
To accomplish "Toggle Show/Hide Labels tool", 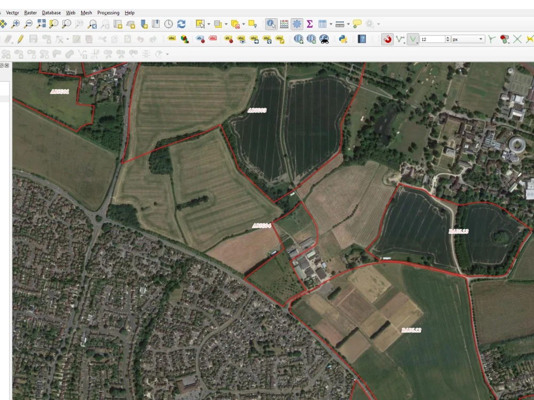I will coord(241,39).
